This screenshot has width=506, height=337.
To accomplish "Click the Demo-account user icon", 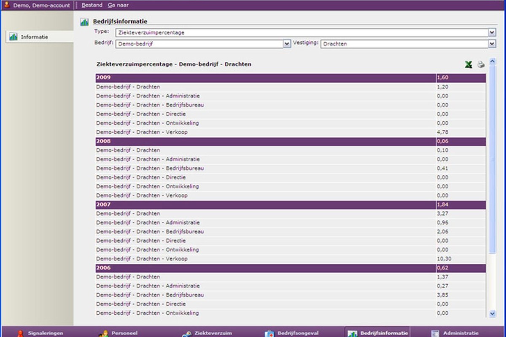I will click(x=7, y=5).
